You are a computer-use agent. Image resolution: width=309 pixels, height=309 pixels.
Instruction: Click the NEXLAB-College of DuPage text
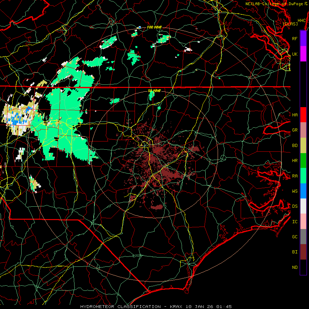[274, 4]
